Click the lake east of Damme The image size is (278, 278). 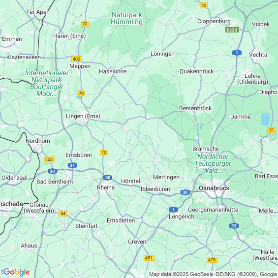click(266, 119)
